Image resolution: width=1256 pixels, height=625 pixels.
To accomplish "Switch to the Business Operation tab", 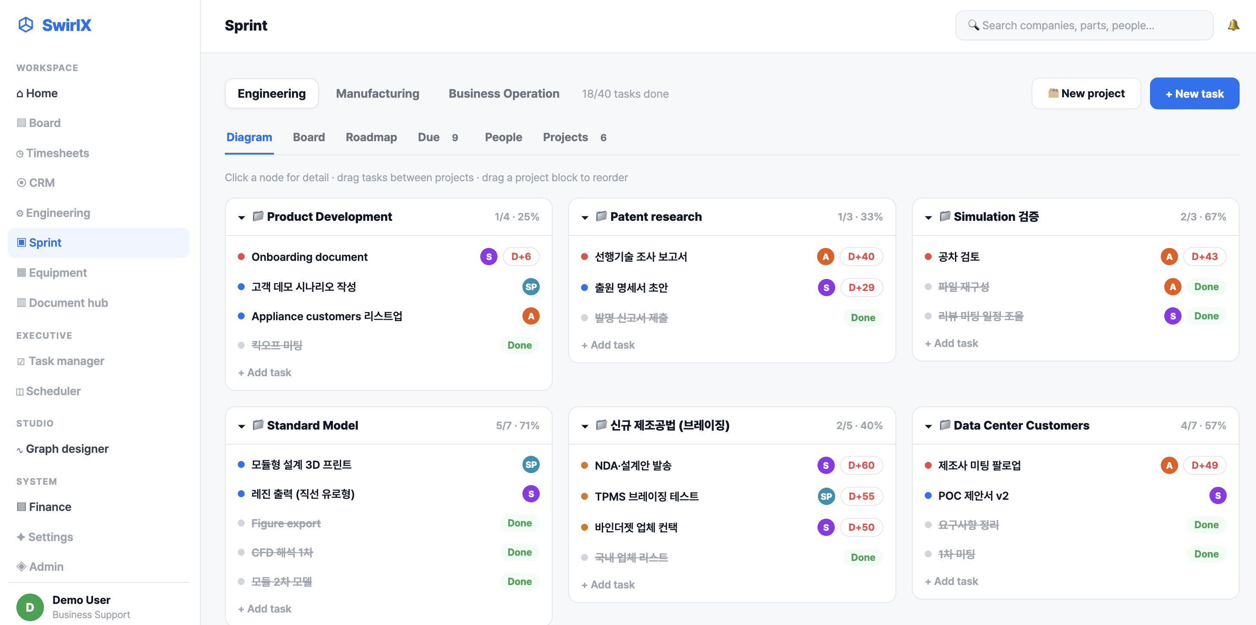I will click(x=504, y=93).
